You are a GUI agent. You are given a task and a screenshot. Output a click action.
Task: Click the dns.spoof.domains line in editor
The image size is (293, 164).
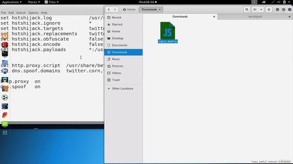coord(52,71)
